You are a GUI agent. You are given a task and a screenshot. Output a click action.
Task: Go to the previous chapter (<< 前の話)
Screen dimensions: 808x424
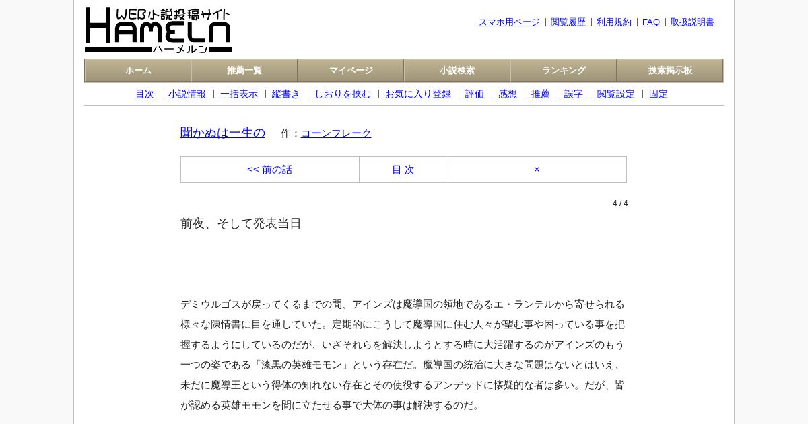click(270, 170)
